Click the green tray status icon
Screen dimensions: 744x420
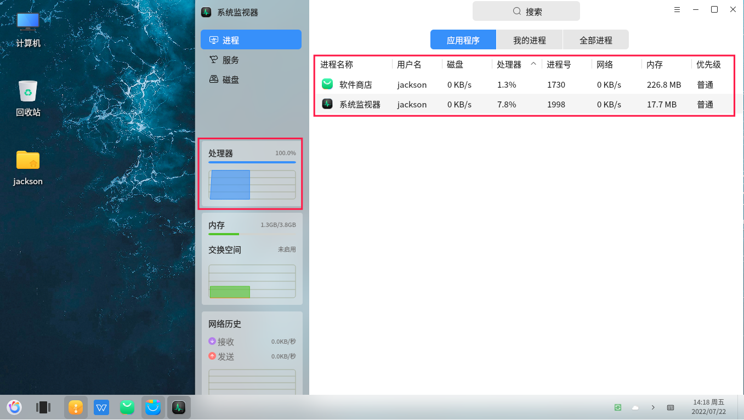point(618,407)
